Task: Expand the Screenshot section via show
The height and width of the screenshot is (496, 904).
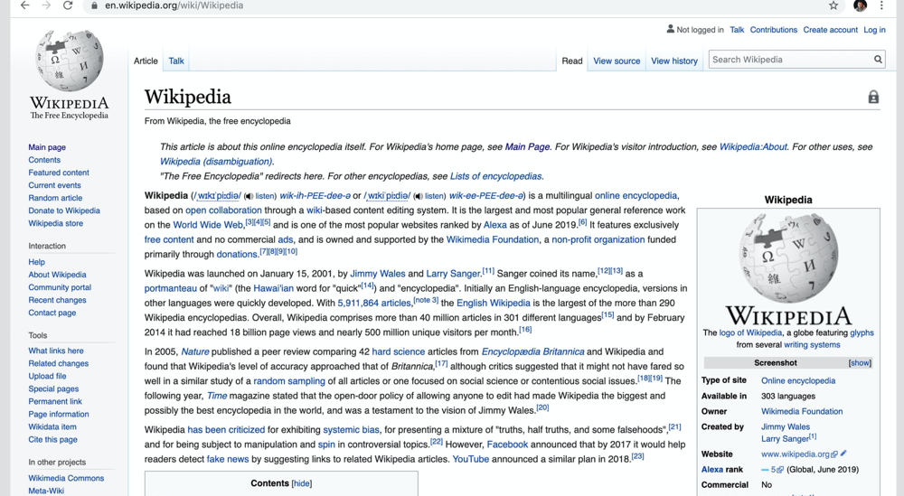Action: (x=860, y=363)
